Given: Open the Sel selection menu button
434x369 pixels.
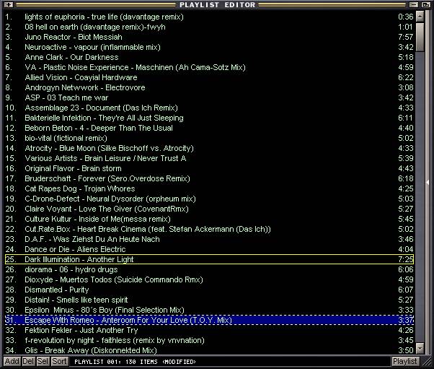Looking at the screenshot, I should tap(43, 361).
